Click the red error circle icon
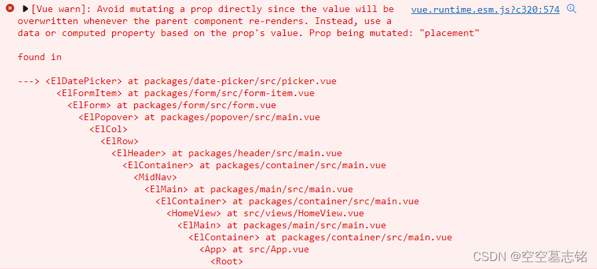 (10, 9)
